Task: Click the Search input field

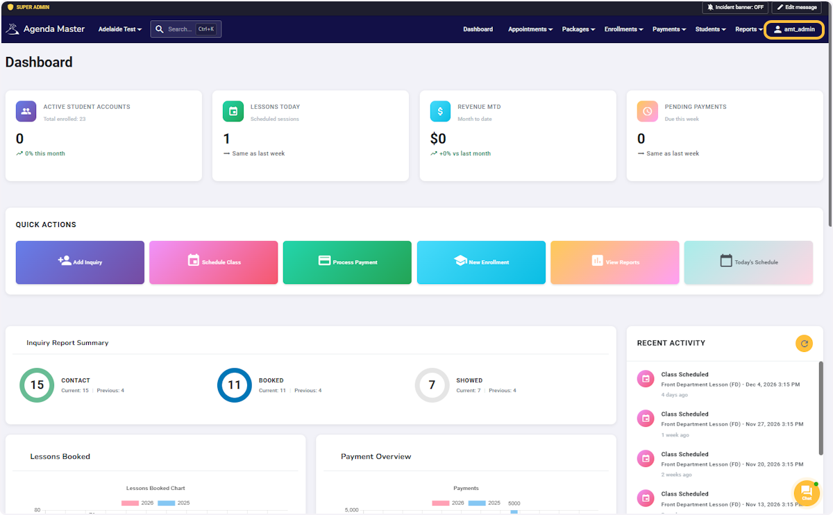Action: pyautogui.click(x=186, y=29)
